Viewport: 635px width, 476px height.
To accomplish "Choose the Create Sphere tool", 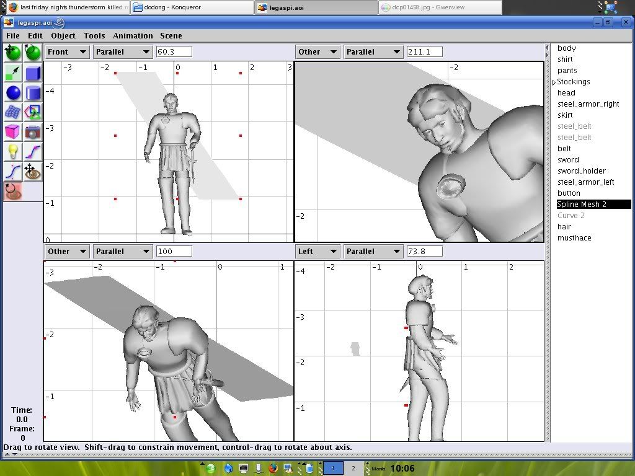I will (13, 93).
